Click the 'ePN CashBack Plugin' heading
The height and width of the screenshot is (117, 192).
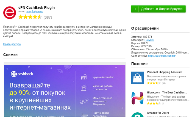37,8
